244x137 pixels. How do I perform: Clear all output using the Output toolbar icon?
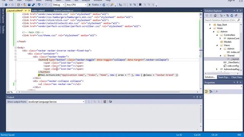tap(105, 102)
